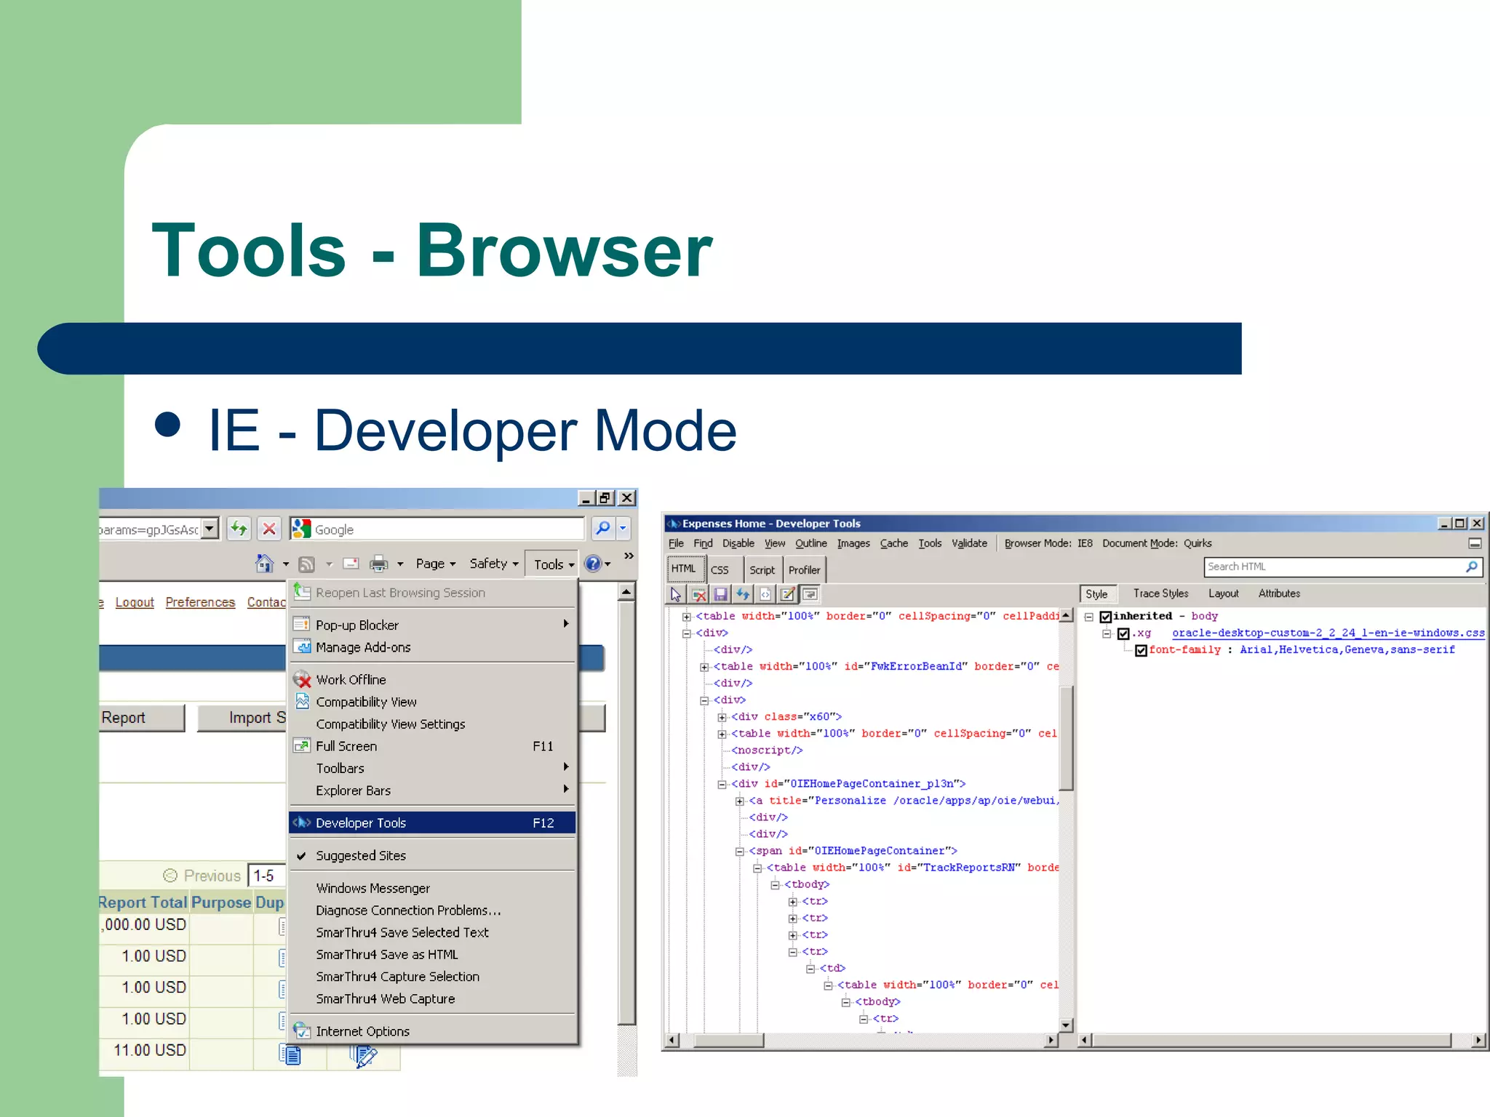Expand the FwkErrorBeanId table node

(704, 667)
